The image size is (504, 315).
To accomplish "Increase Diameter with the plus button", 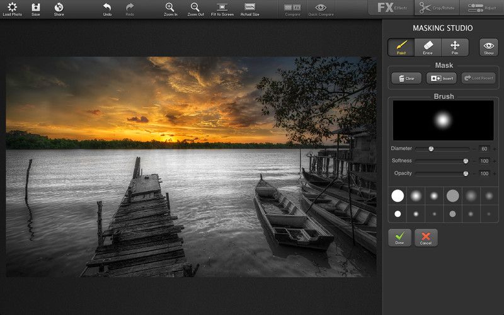I will click(x=495, y=149).
